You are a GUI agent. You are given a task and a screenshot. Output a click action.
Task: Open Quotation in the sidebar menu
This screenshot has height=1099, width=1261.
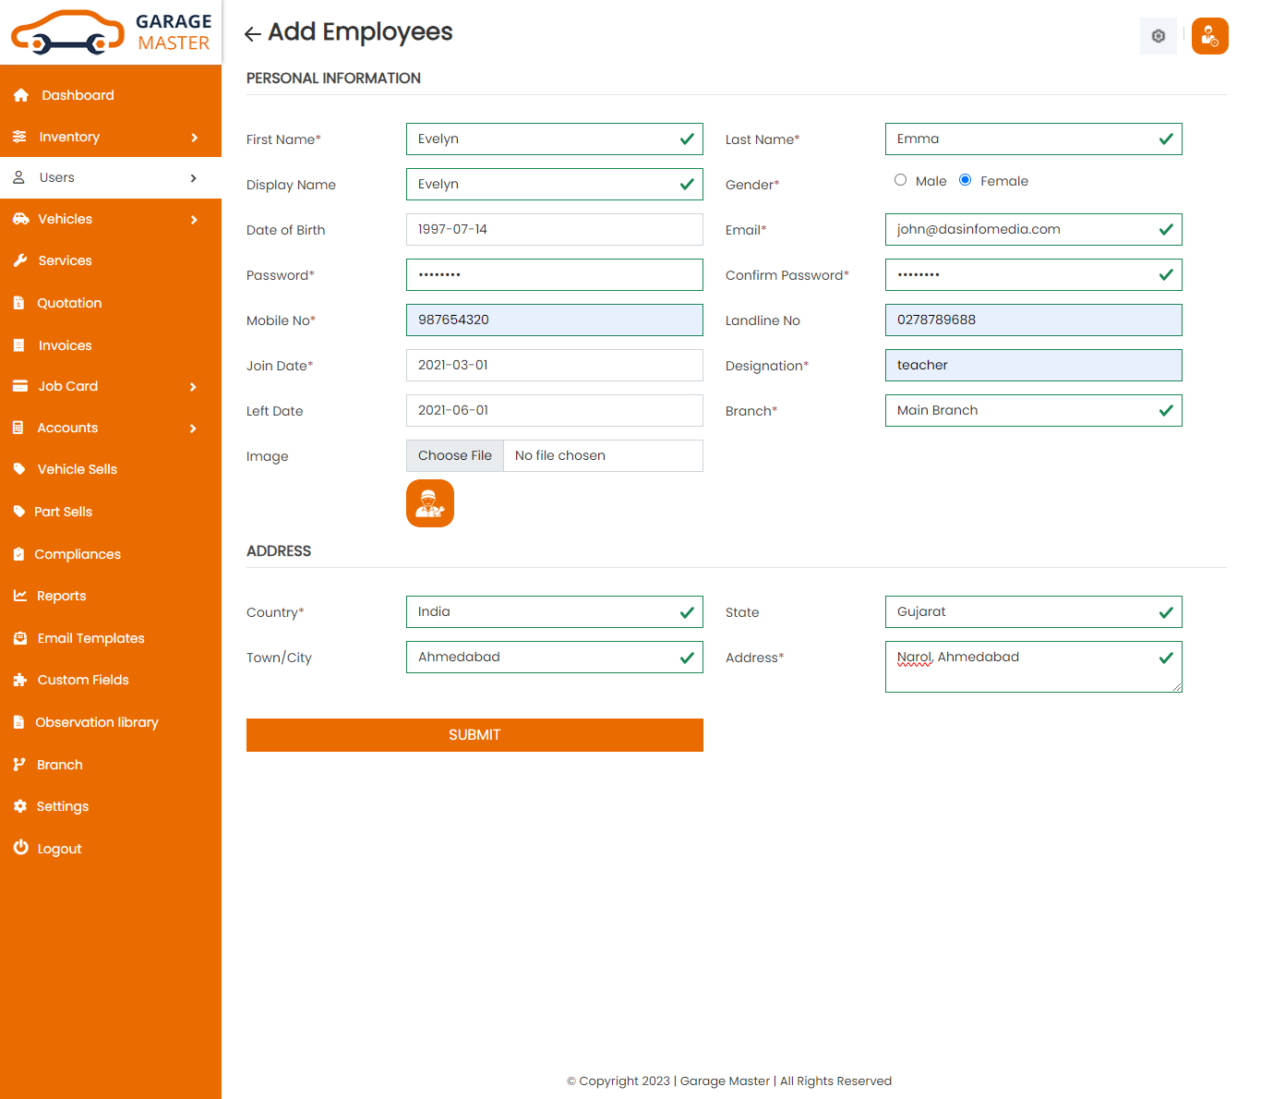coord(69,303)
